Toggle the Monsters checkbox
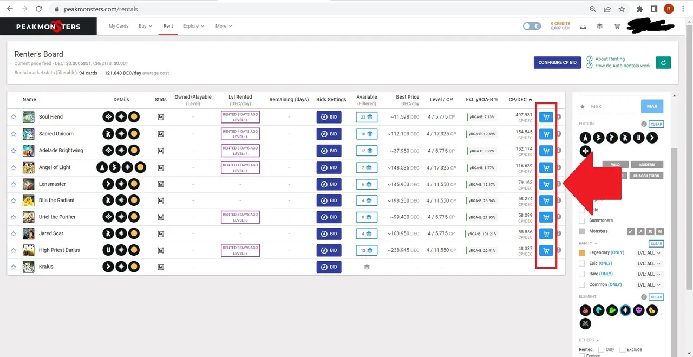This screenshot has width=693, height=357. (582, 231)
